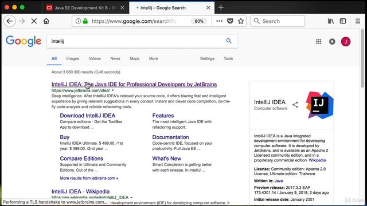
Task: Open page actions three-dot menu
Action: (219, 21)
